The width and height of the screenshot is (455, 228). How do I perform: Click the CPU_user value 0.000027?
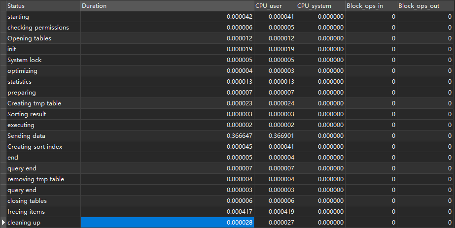pyautogui.click(x=281, y=223)
